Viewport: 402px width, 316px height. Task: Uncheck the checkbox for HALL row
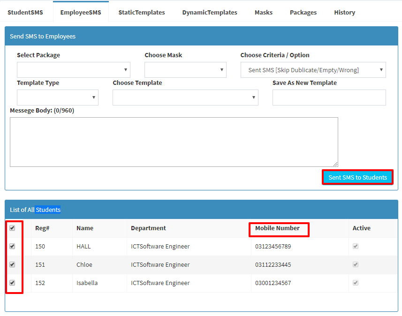[12, 246]
